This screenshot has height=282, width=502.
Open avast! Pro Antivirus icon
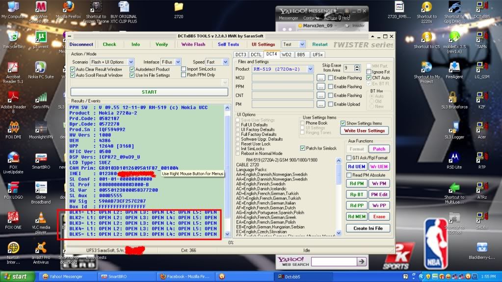(x=41, y=253)
